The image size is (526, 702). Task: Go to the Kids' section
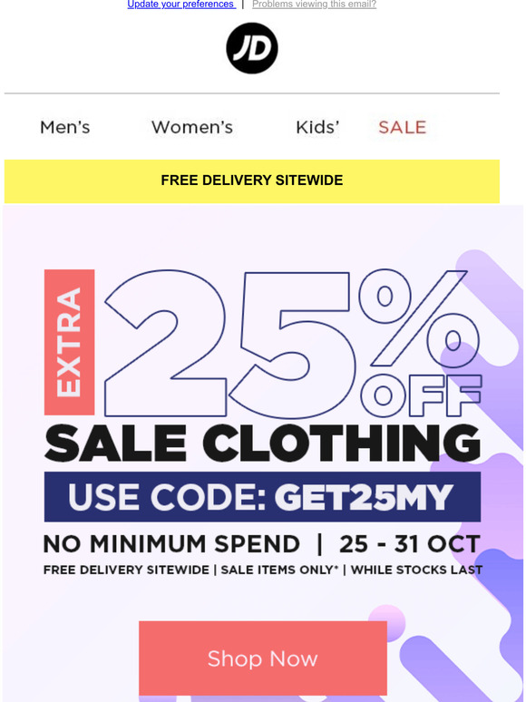coord(317,127)
